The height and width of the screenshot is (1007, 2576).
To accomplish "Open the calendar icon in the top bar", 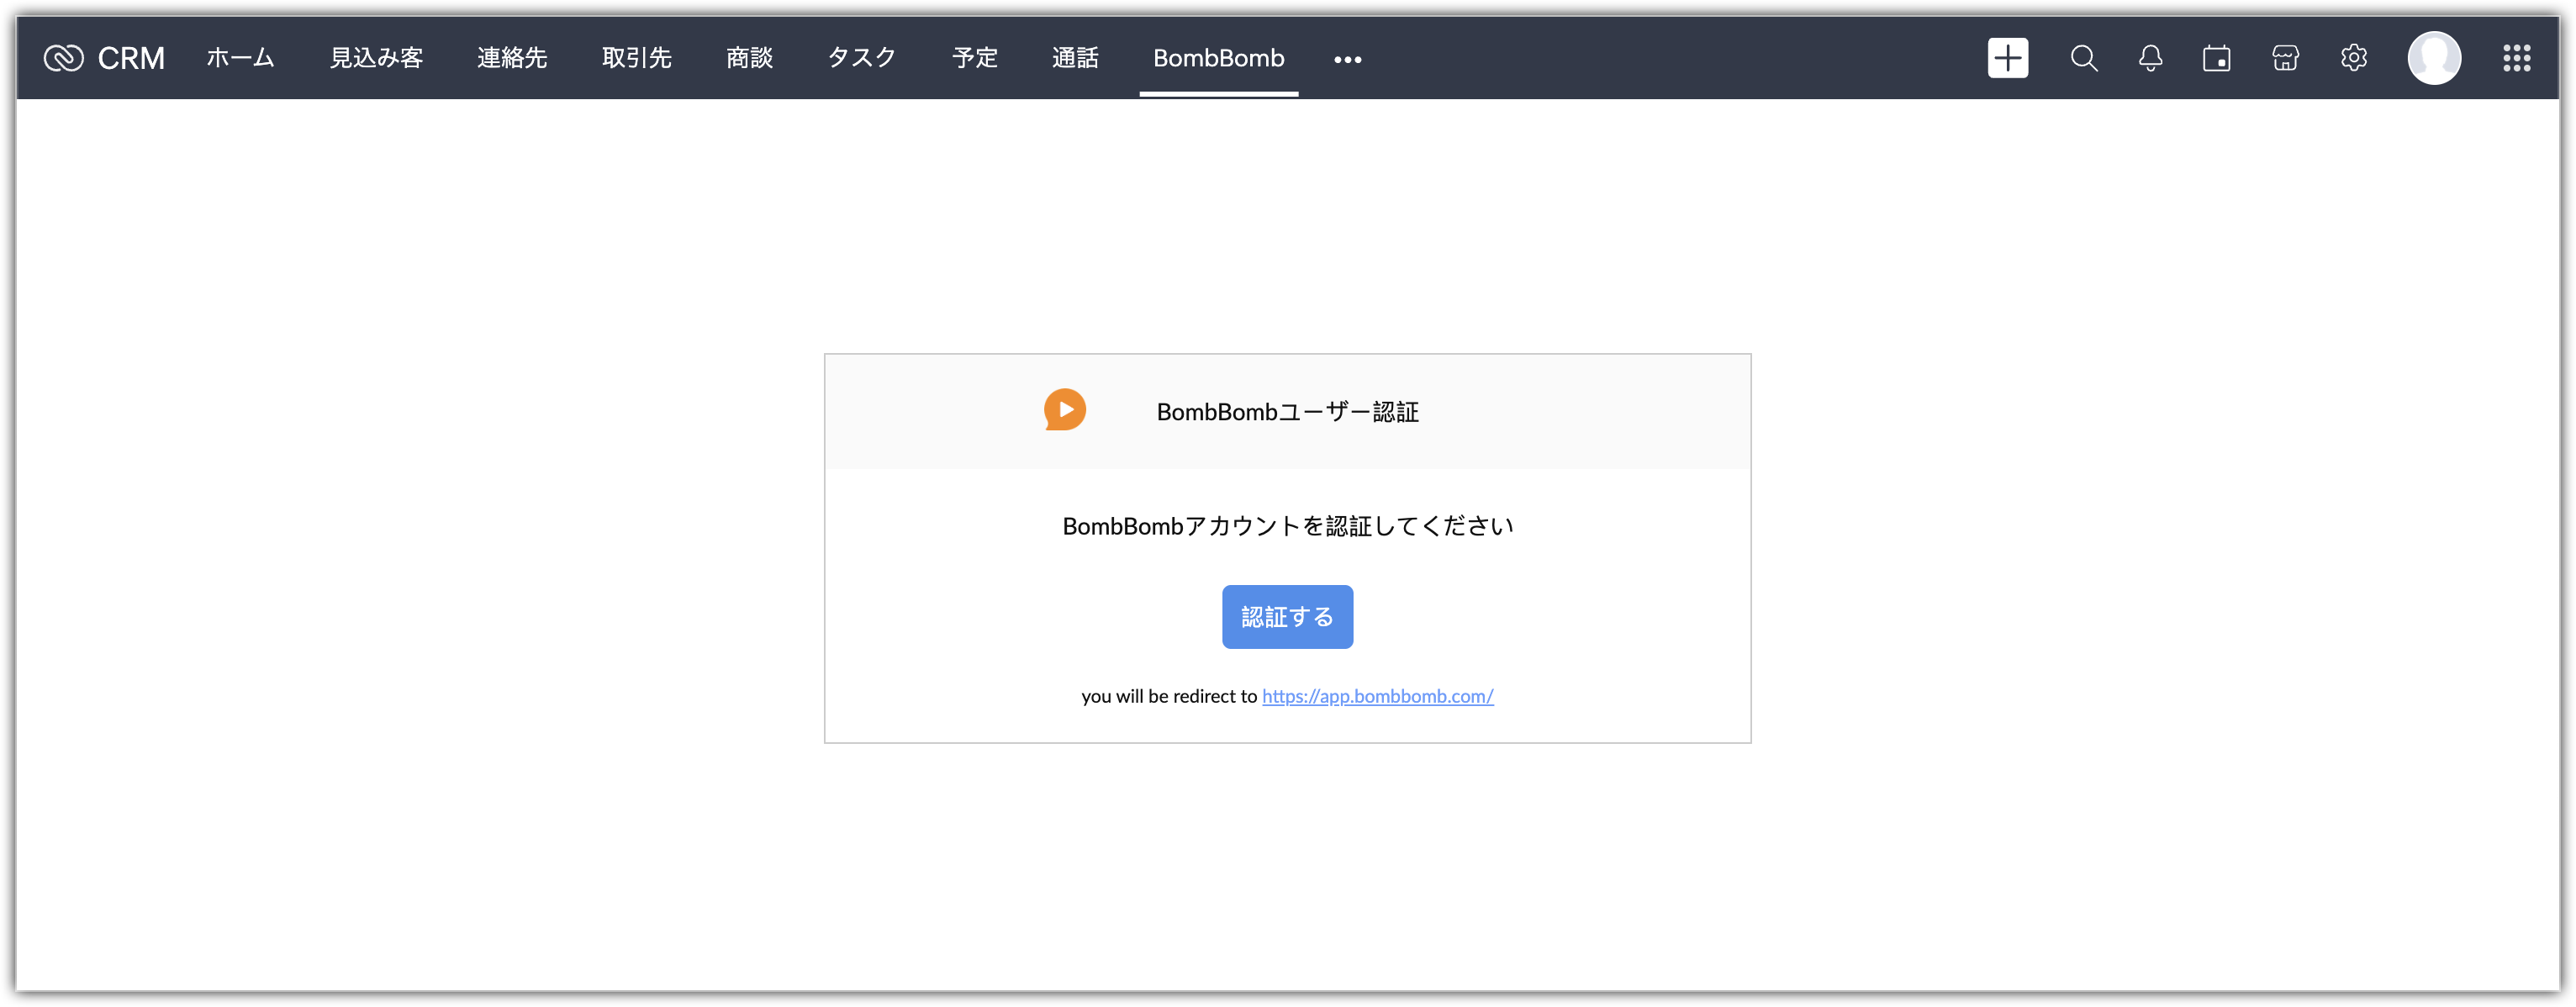I will click(2216, 58).
